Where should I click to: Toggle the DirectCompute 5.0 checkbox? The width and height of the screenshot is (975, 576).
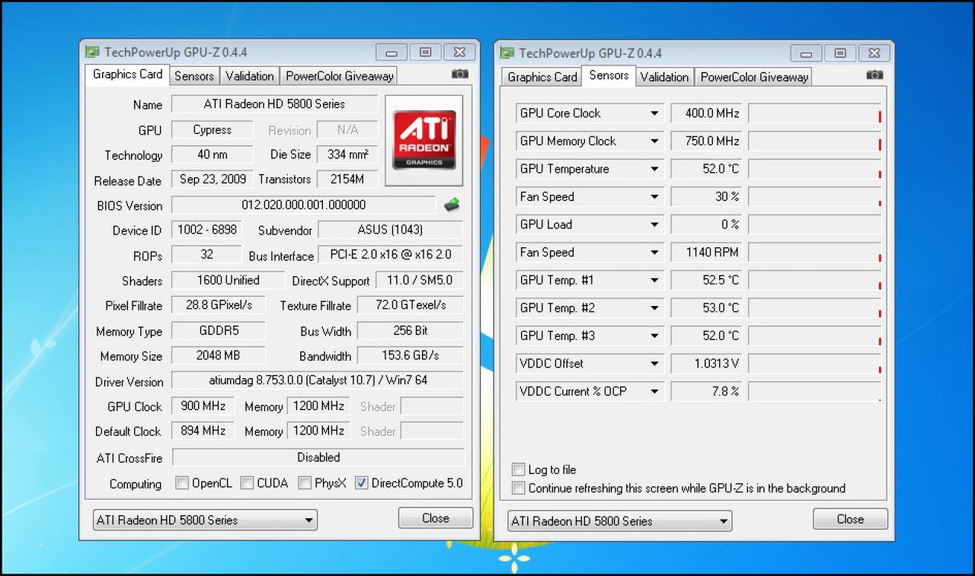tap(362, 482)
